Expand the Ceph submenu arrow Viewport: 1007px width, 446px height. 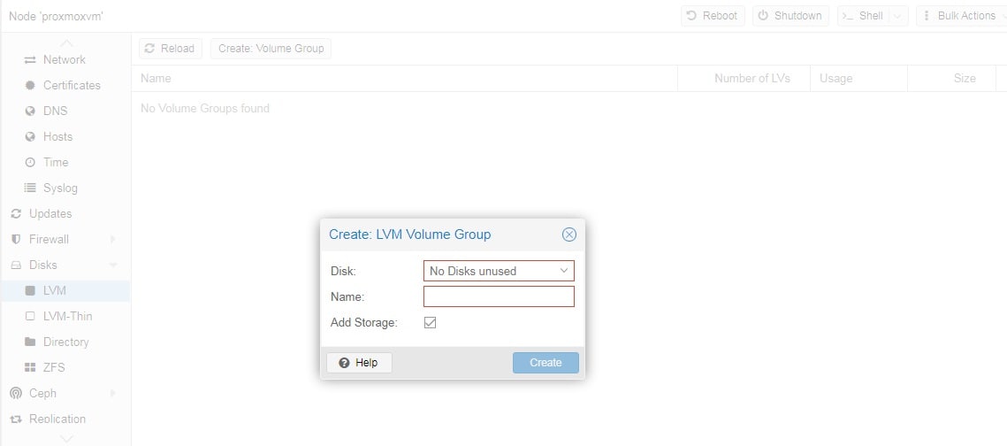113,393
